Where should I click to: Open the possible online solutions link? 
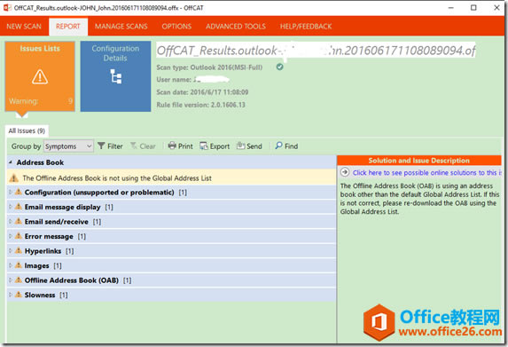pos(426,172)
